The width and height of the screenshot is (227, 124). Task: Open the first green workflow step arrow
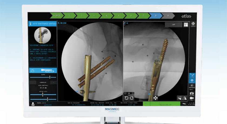pyautogui.click(x=56, y=16)
